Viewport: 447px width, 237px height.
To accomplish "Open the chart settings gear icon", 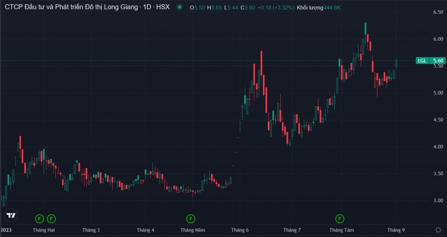I will pos(438,230).
